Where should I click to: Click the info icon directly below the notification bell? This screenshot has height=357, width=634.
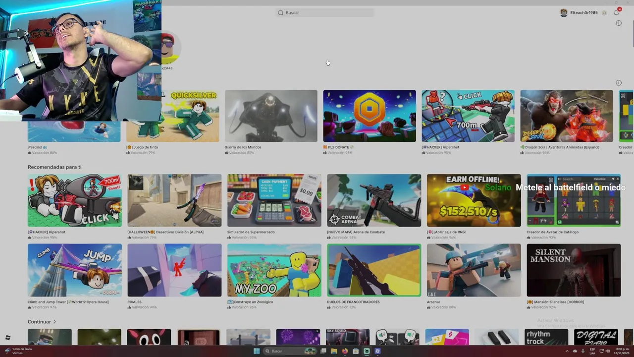(618, 23)
